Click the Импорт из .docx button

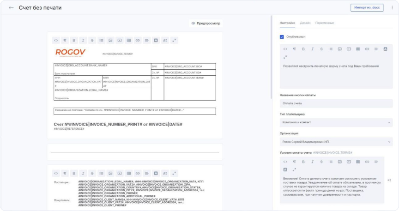(367, 8)
